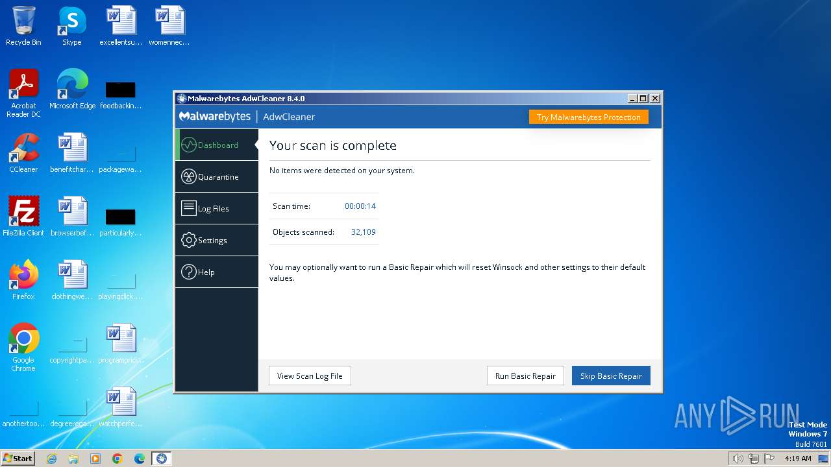This screenshot has width=831, height=467.
Task: Open Edge from the taskbar
Action: click(x=140, y=459)
